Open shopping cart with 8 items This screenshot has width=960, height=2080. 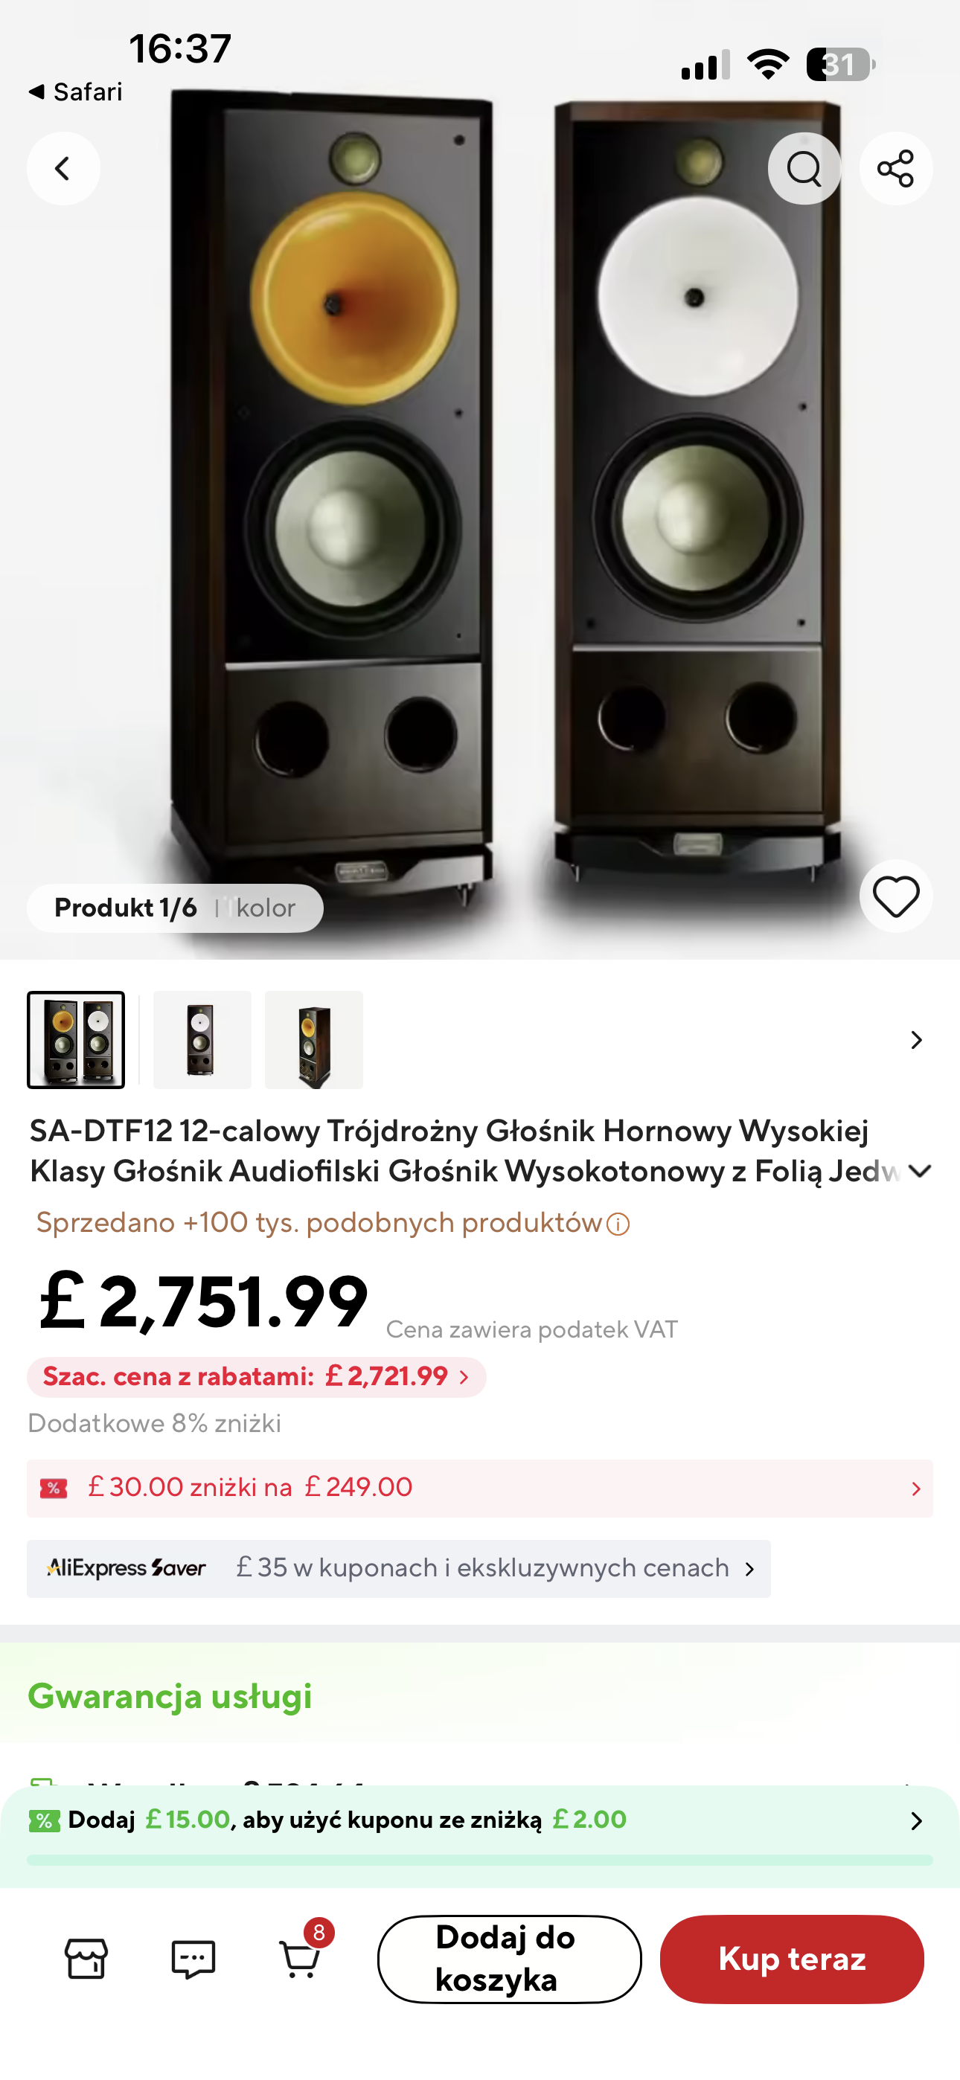(x=301, y=1958)
